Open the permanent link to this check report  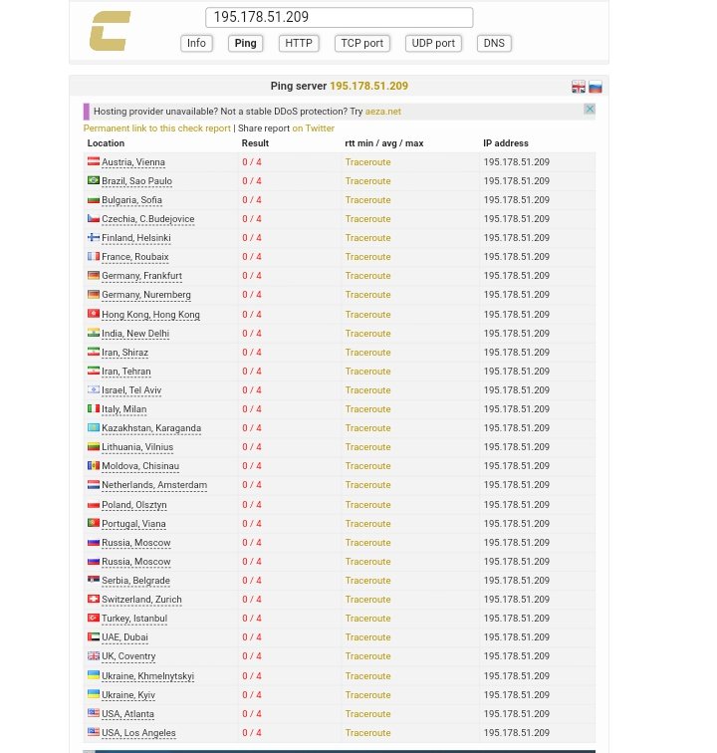click(x=157, y=128)
